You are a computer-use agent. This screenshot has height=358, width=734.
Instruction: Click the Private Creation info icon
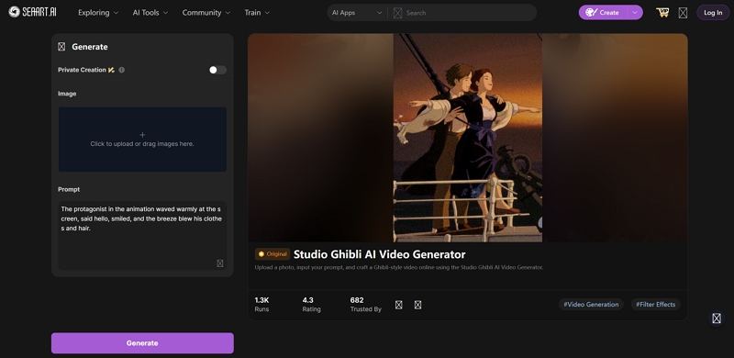[122, 70]
